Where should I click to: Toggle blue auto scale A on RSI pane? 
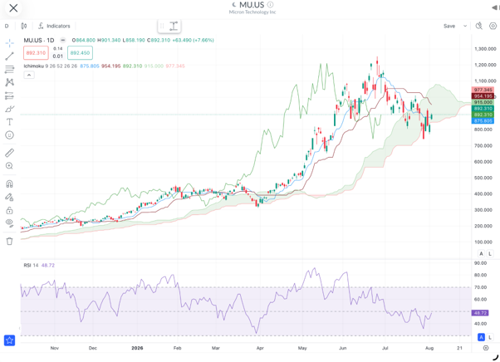click(481, 337)
